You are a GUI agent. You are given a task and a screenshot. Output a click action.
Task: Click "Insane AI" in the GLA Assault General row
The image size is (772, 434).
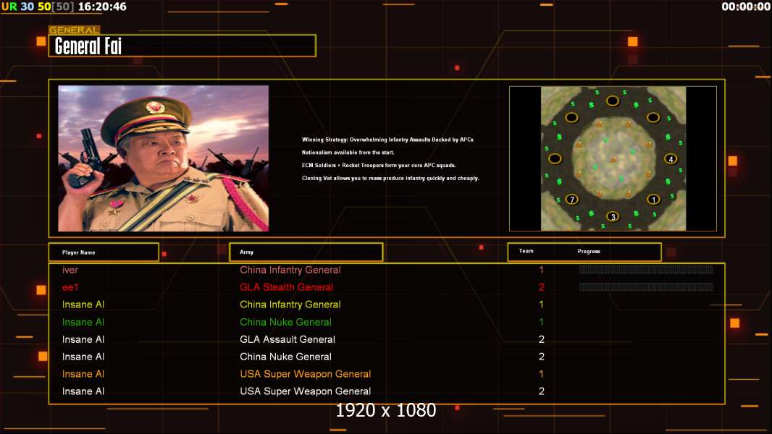click(x=83, y=339)
